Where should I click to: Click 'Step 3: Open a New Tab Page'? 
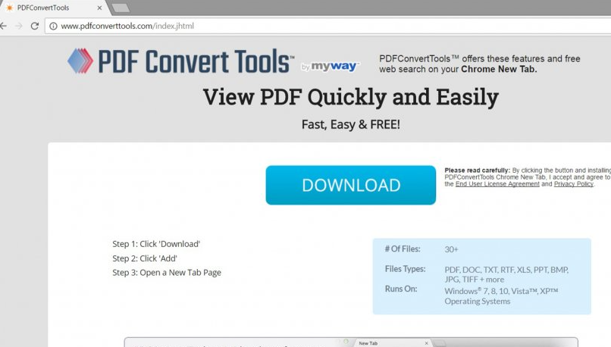pyautogui.click(x=167, y=273)
